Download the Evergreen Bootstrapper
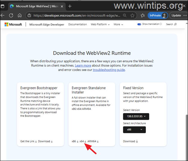The height and width of the screenshot is (161, 188). pos(45,141)
